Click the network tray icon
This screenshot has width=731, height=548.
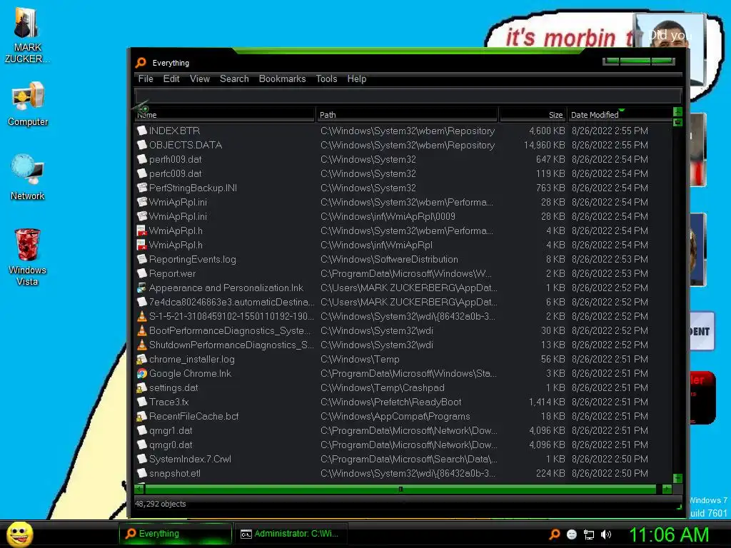coord(589,534)
